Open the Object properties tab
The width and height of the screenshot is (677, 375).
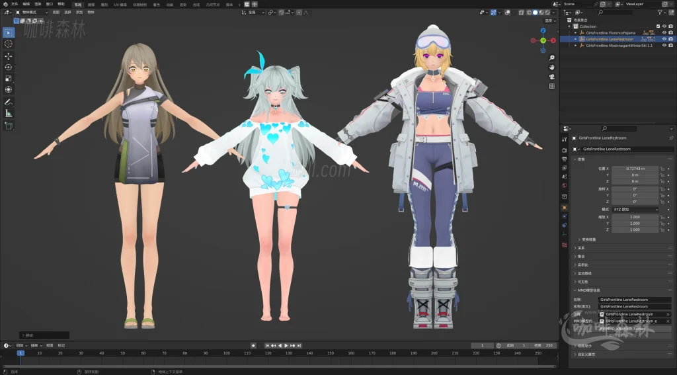(565, 208)
